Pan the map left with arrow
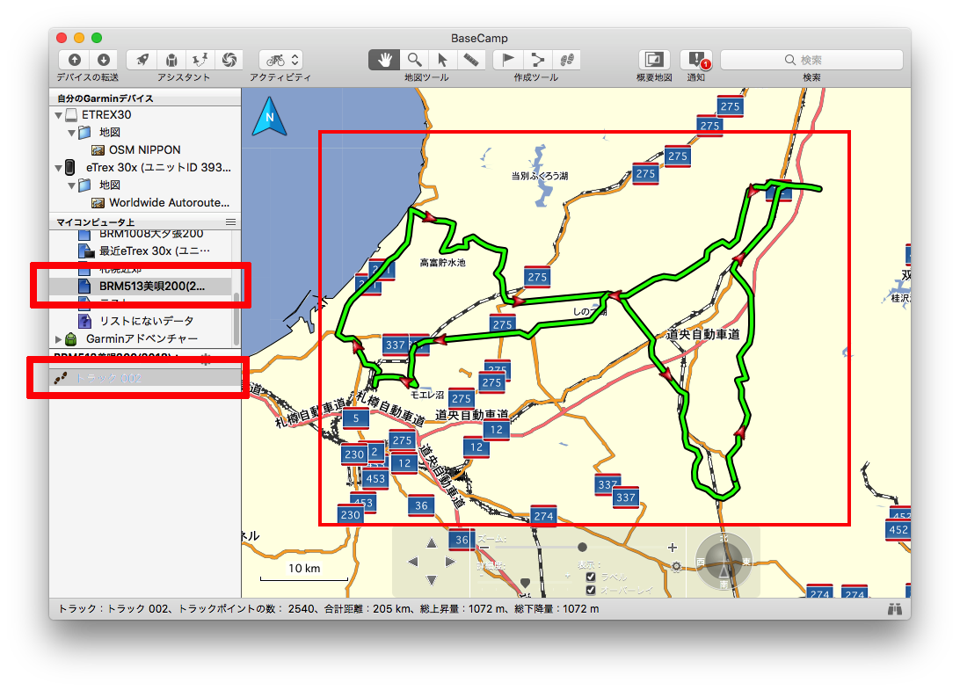This screenshot has width=960, height=690. [413, 562]
